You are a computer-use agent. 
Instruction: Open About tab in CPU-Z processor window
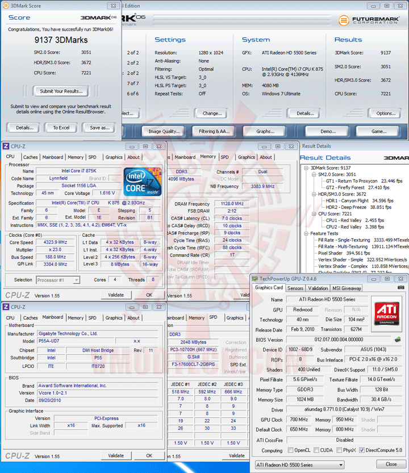tap(133, 157)
